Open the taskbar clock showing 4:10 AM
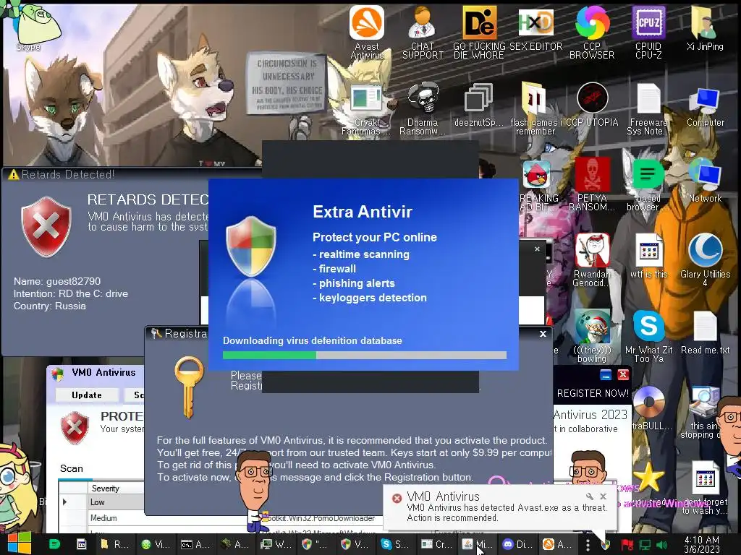 tap(702, 544)
